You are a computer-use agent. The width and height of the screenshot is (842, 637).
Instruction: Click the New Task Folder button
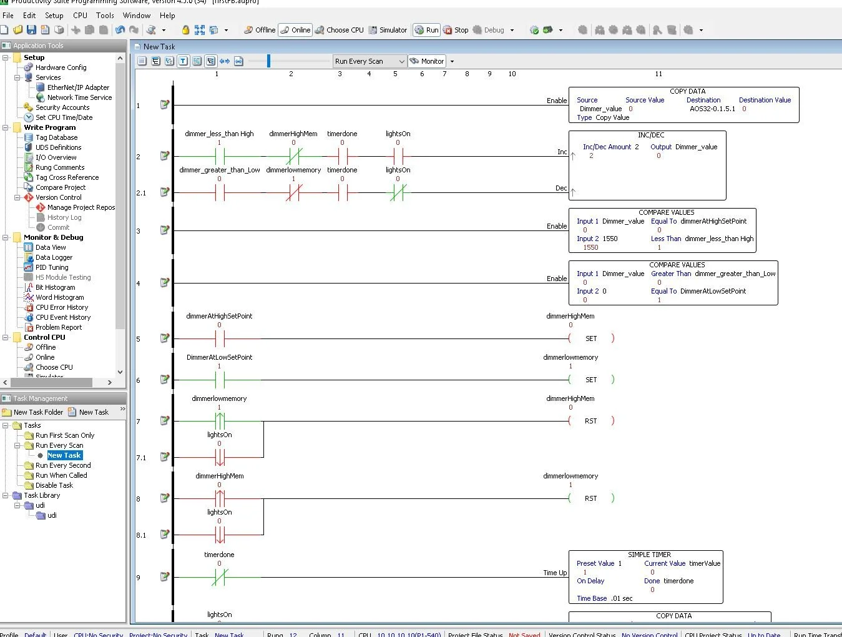point(32,412)
